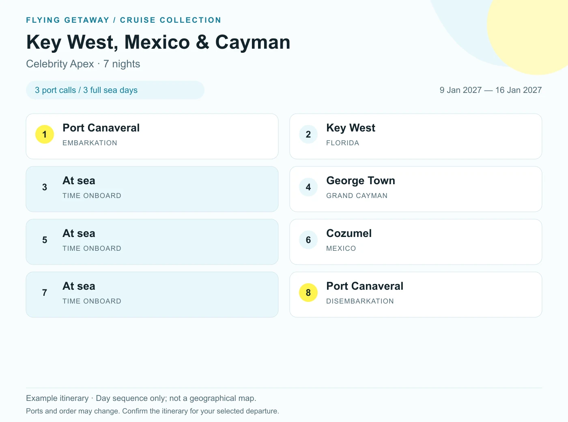Click the 'Key West' port name
Viewport: 568px width, 422px height.
[351, 128]
